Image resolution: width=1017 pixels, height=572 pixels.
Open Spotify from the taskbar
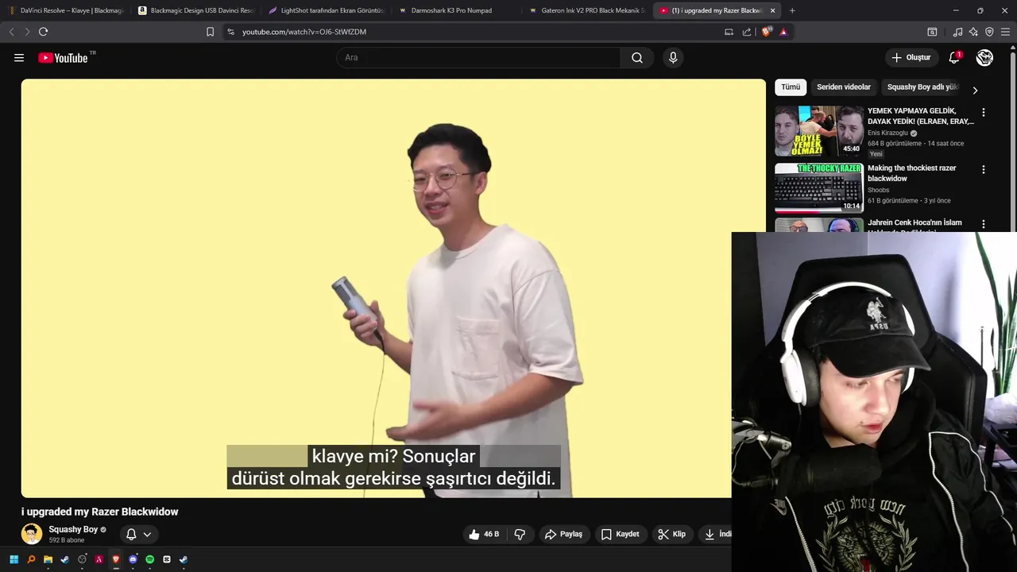[149, 559]
